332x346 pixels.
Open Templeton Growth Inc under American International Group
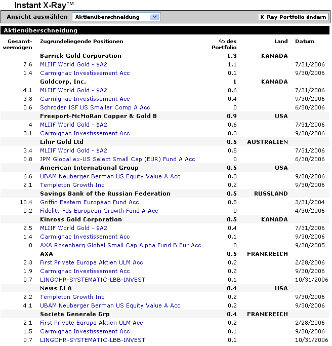coord(72,185)
